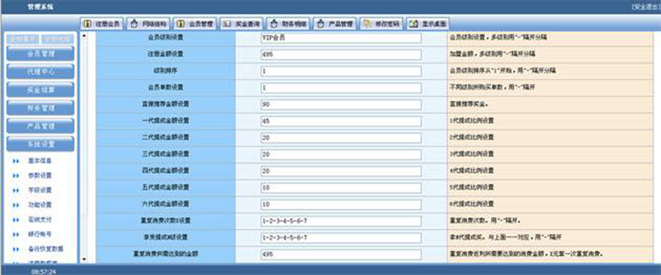Click the second small button above 会员管理
Image resolution: width=661 pixels, height=275 pixels.
58,39
